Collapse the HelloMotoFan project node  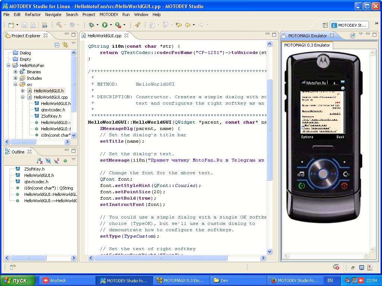(9, 66)
